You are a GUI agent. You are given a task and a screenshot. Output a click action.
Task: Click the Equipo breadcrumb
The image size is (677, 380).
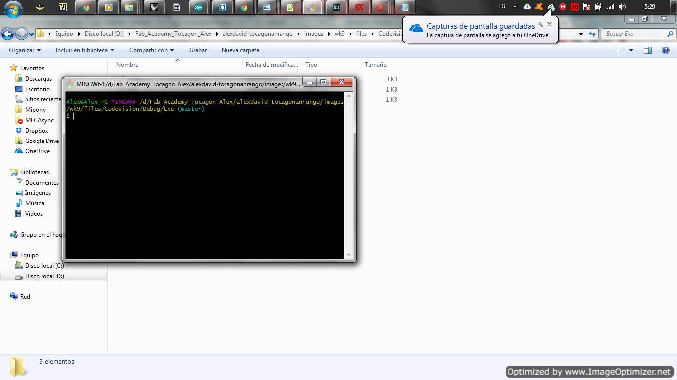(x=64, y=34)
